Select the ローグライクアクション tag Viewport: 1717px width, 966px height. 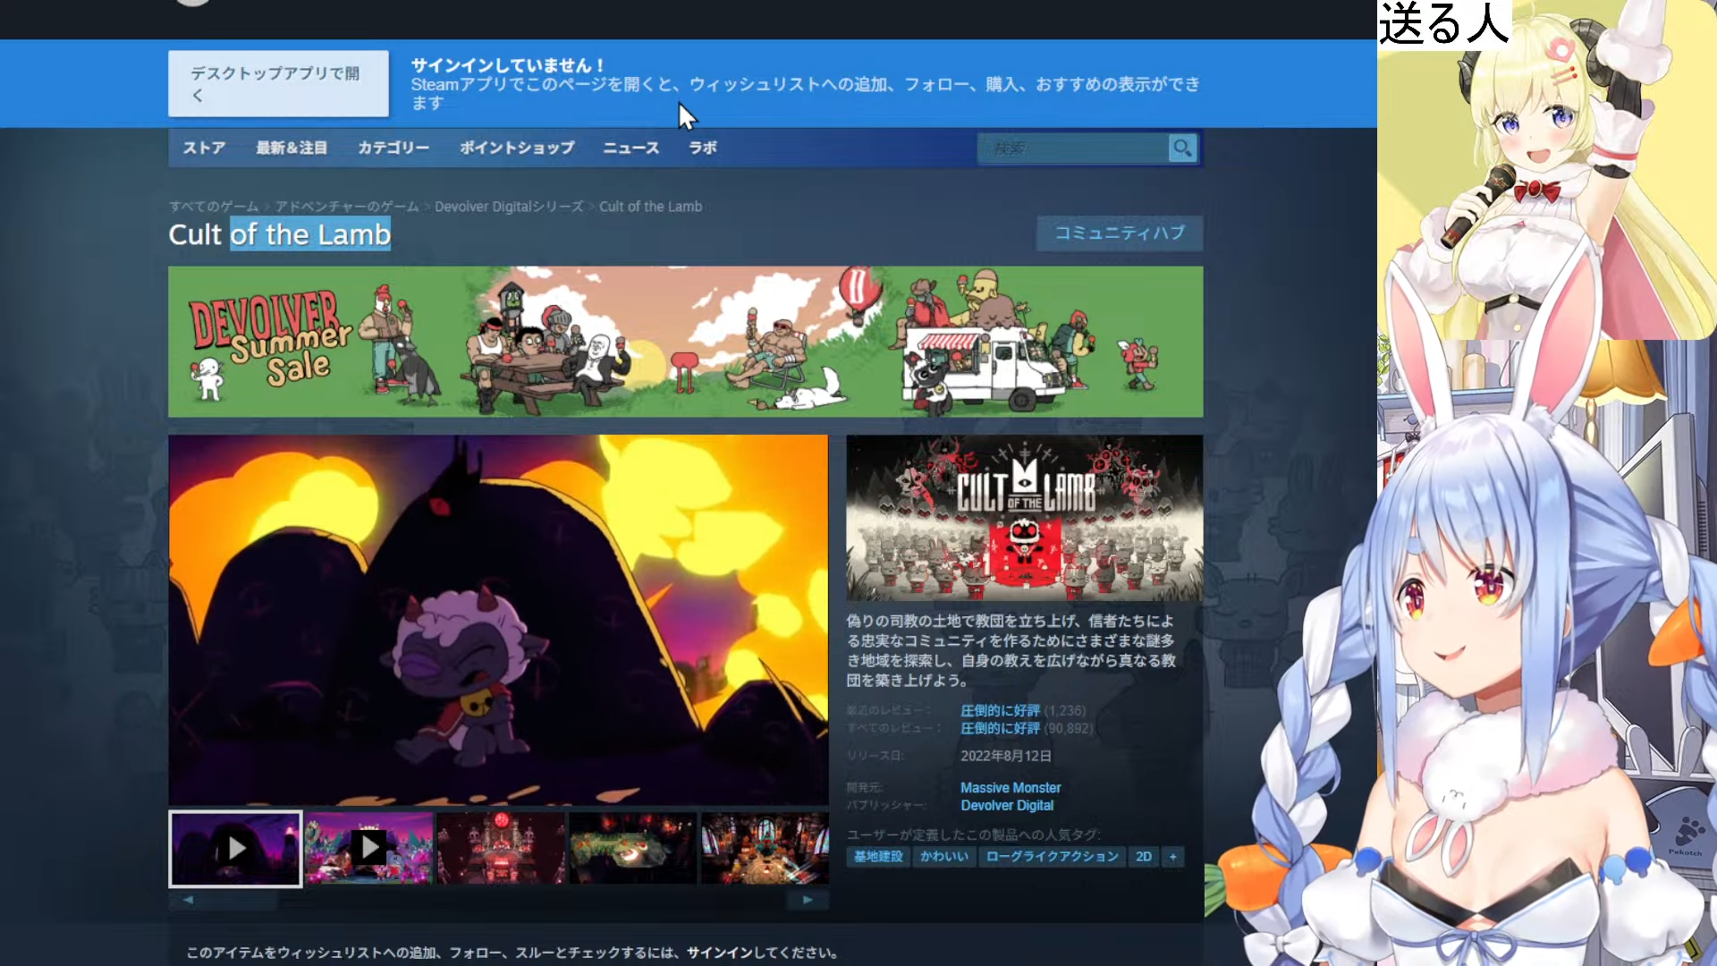(1052, 857)
